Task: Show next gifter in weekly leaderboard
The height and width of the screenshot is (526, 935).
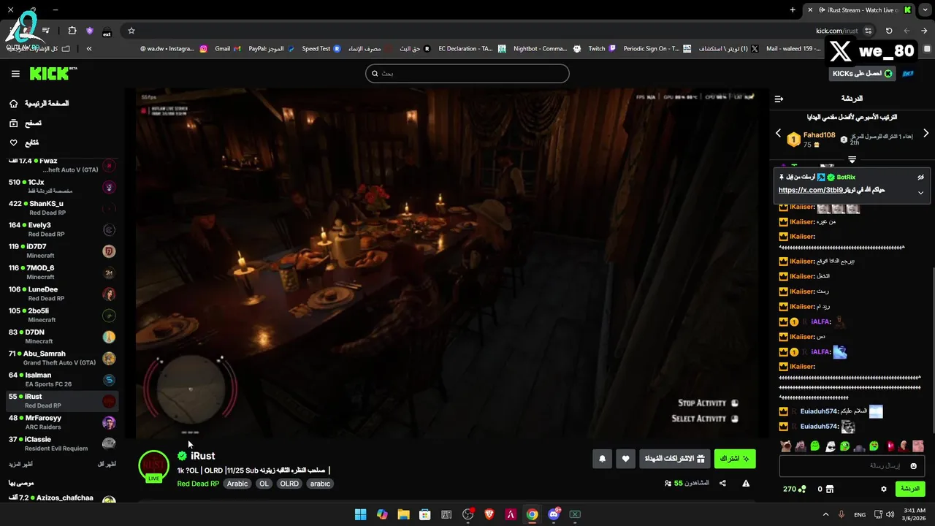Action: (926, 134)
